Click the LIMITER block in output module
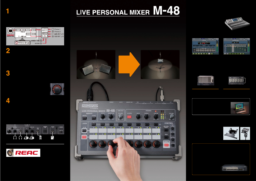This screenshot has width=256, height=181. tap(45, 33)
